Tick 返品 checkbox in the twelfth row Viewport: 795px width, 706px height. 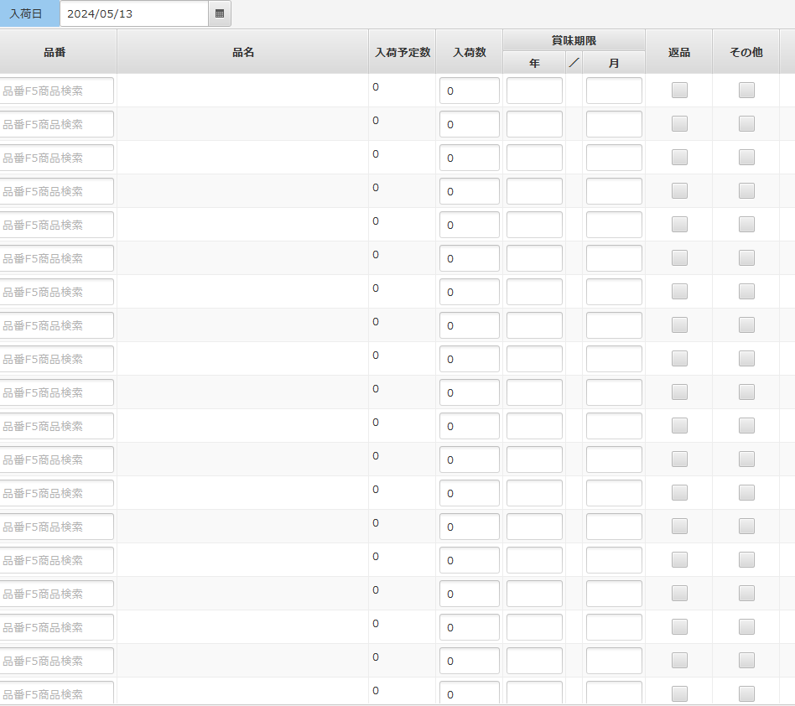pos(679,459)
